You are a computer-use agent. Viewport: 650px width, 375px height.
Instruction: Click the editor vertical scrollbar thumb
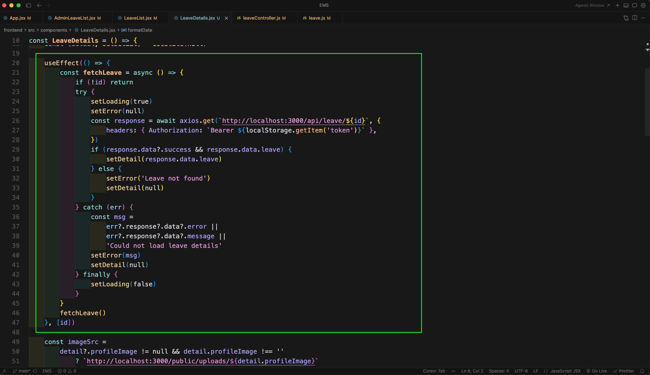tap(647, 102)
